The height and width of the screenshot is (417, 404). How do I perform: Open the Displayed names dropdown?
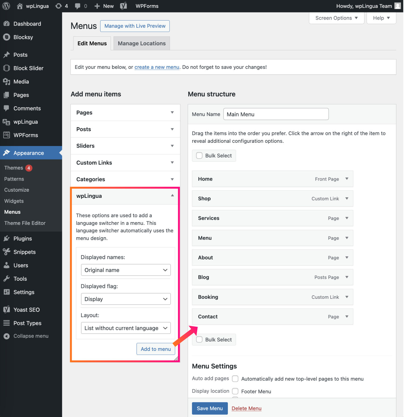(x=126, y=270)
